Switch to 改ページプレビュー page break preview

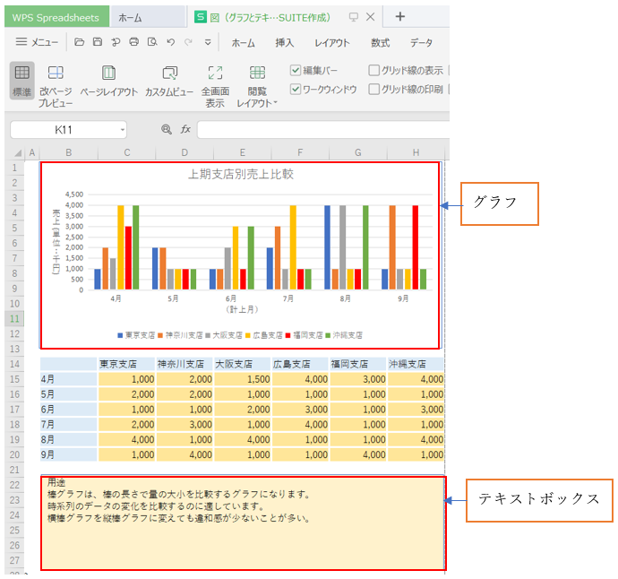(x=55, y=73)
